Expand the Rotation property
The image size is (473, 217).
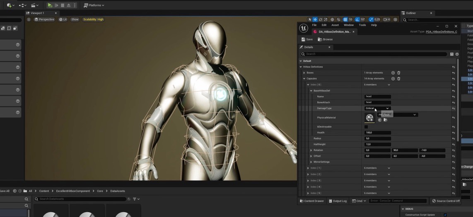(x=311, y=150)
